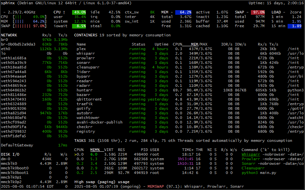
Task: Click the TASKS summary line
Action: pos(183,141)
